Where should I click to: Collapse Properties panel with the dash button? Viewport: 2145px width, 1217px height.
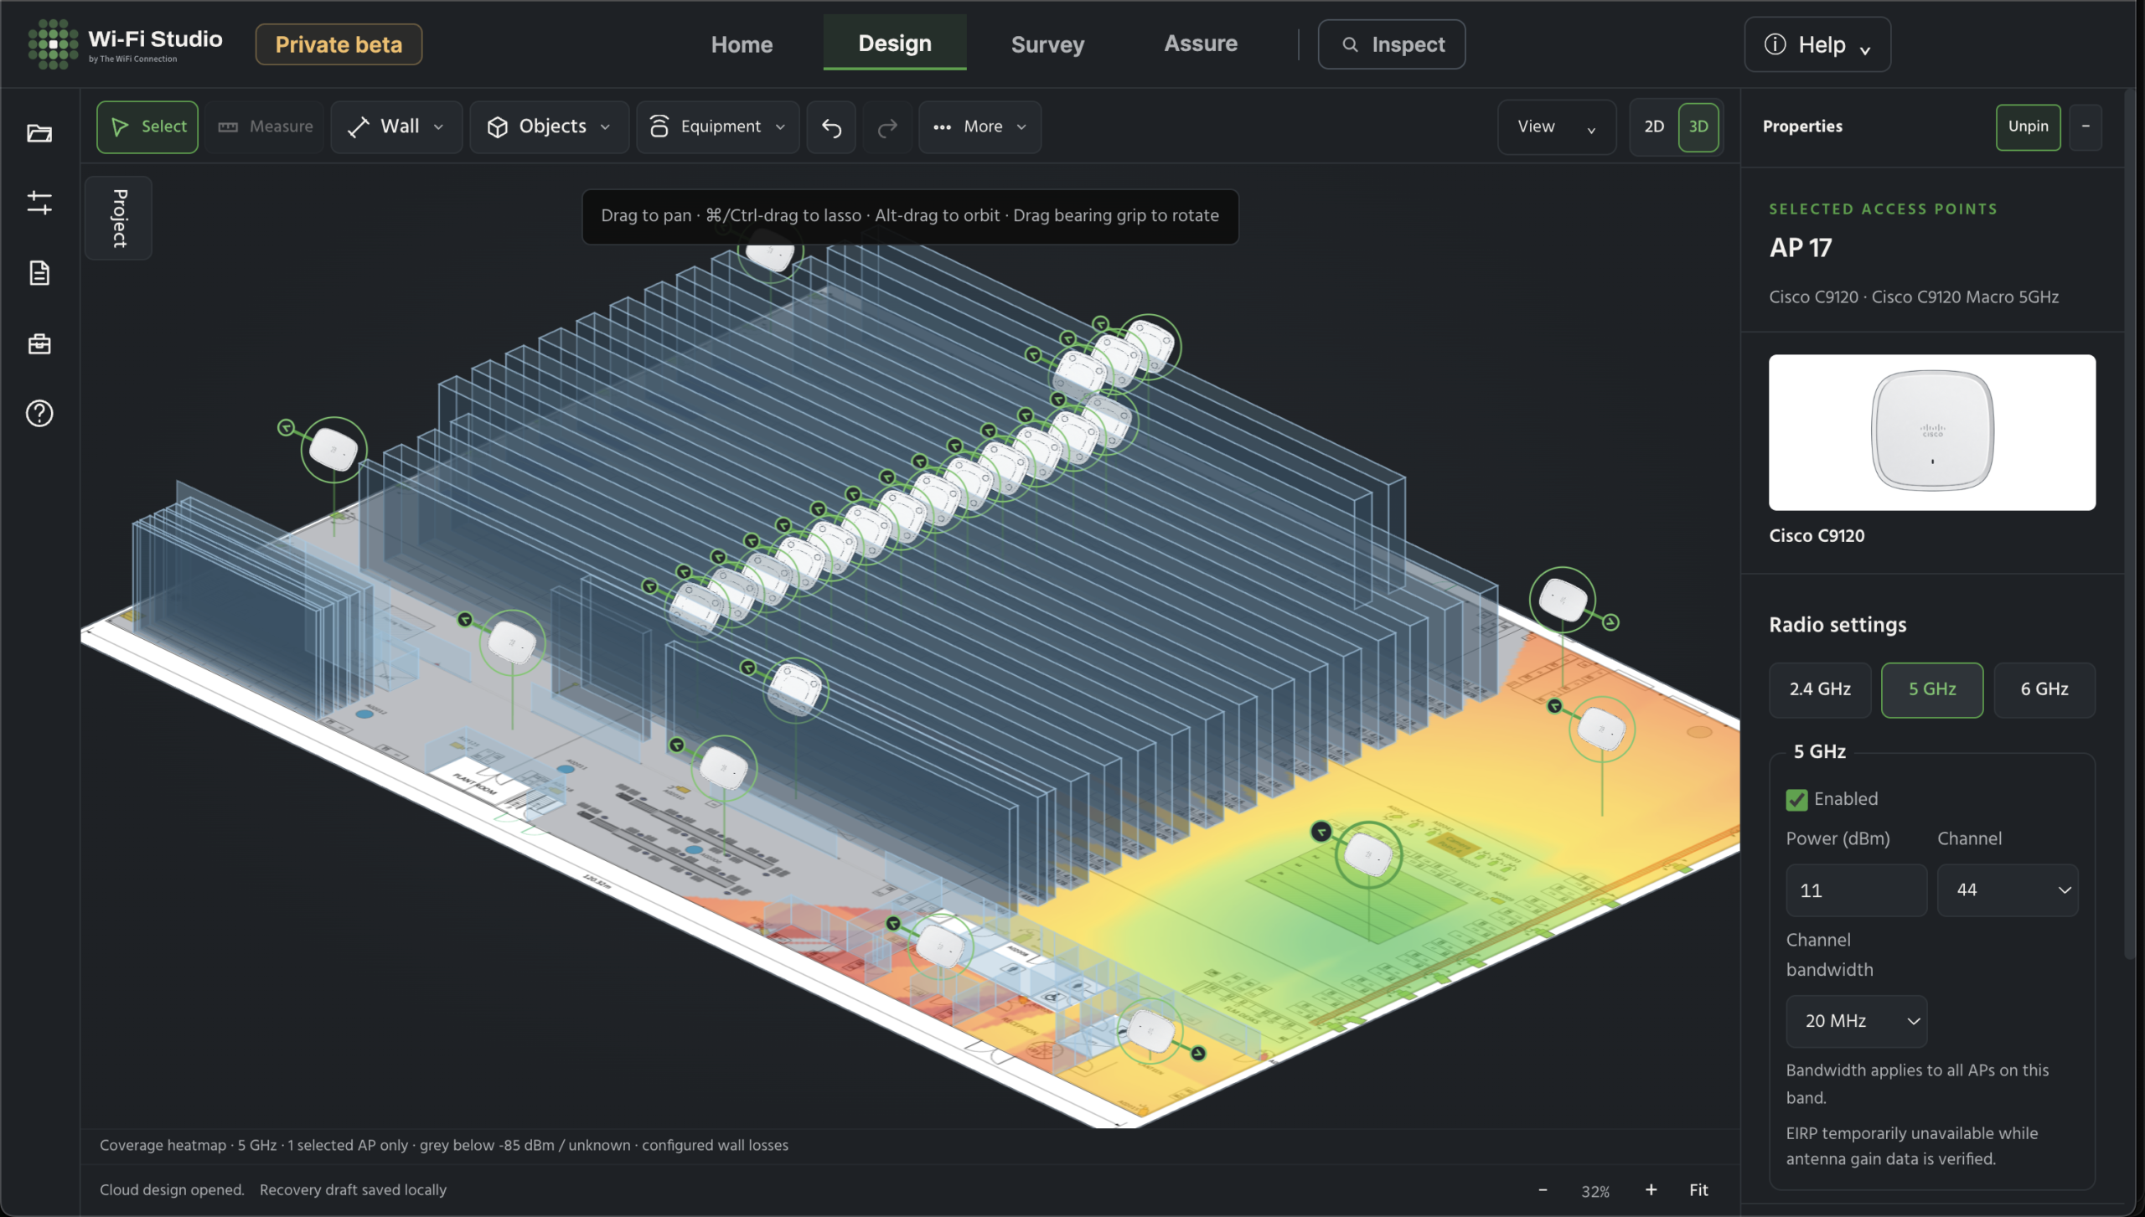[x=2086, y=126]
